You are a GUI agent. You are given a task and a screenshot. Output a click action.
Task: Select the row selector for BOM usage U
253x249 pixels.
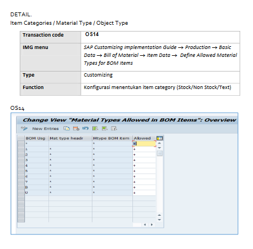tap(21, 193)
